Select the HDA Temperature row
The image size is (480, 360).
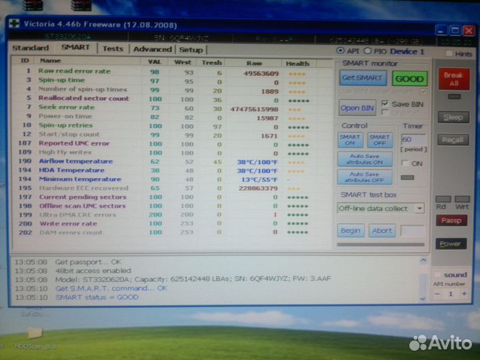(x=171, y=170)
